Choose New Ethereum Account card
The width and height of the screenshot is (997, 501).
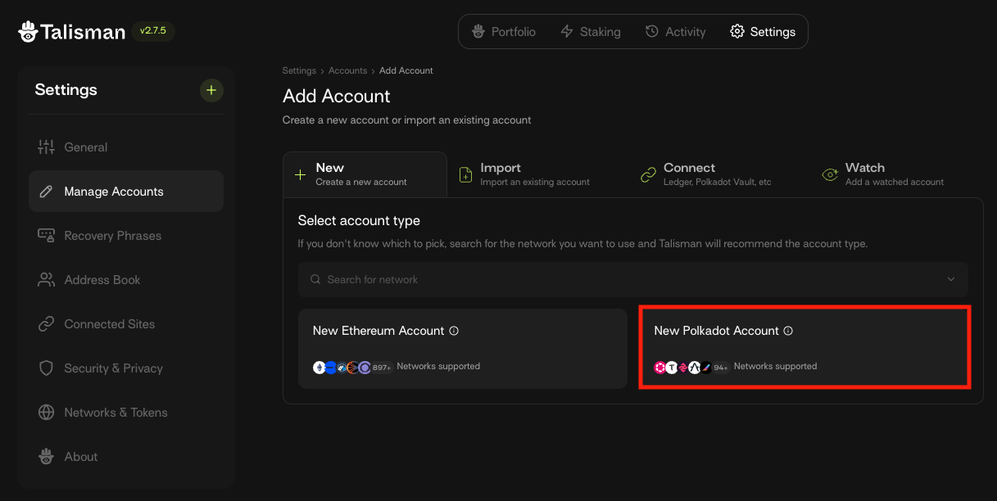[462, 348]
